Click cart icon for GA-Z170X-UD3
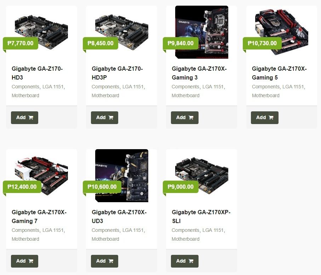321x275 pixels. pyautogui.click(x=111, y=261)
